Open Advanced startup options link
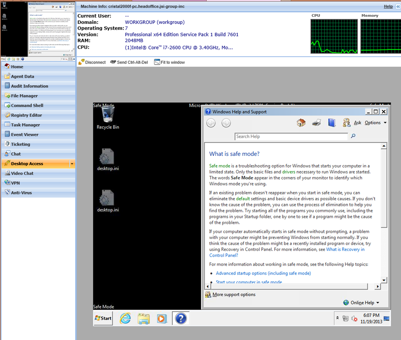The height and width of the screenshot is (340, 401). [x=263, y=273]
